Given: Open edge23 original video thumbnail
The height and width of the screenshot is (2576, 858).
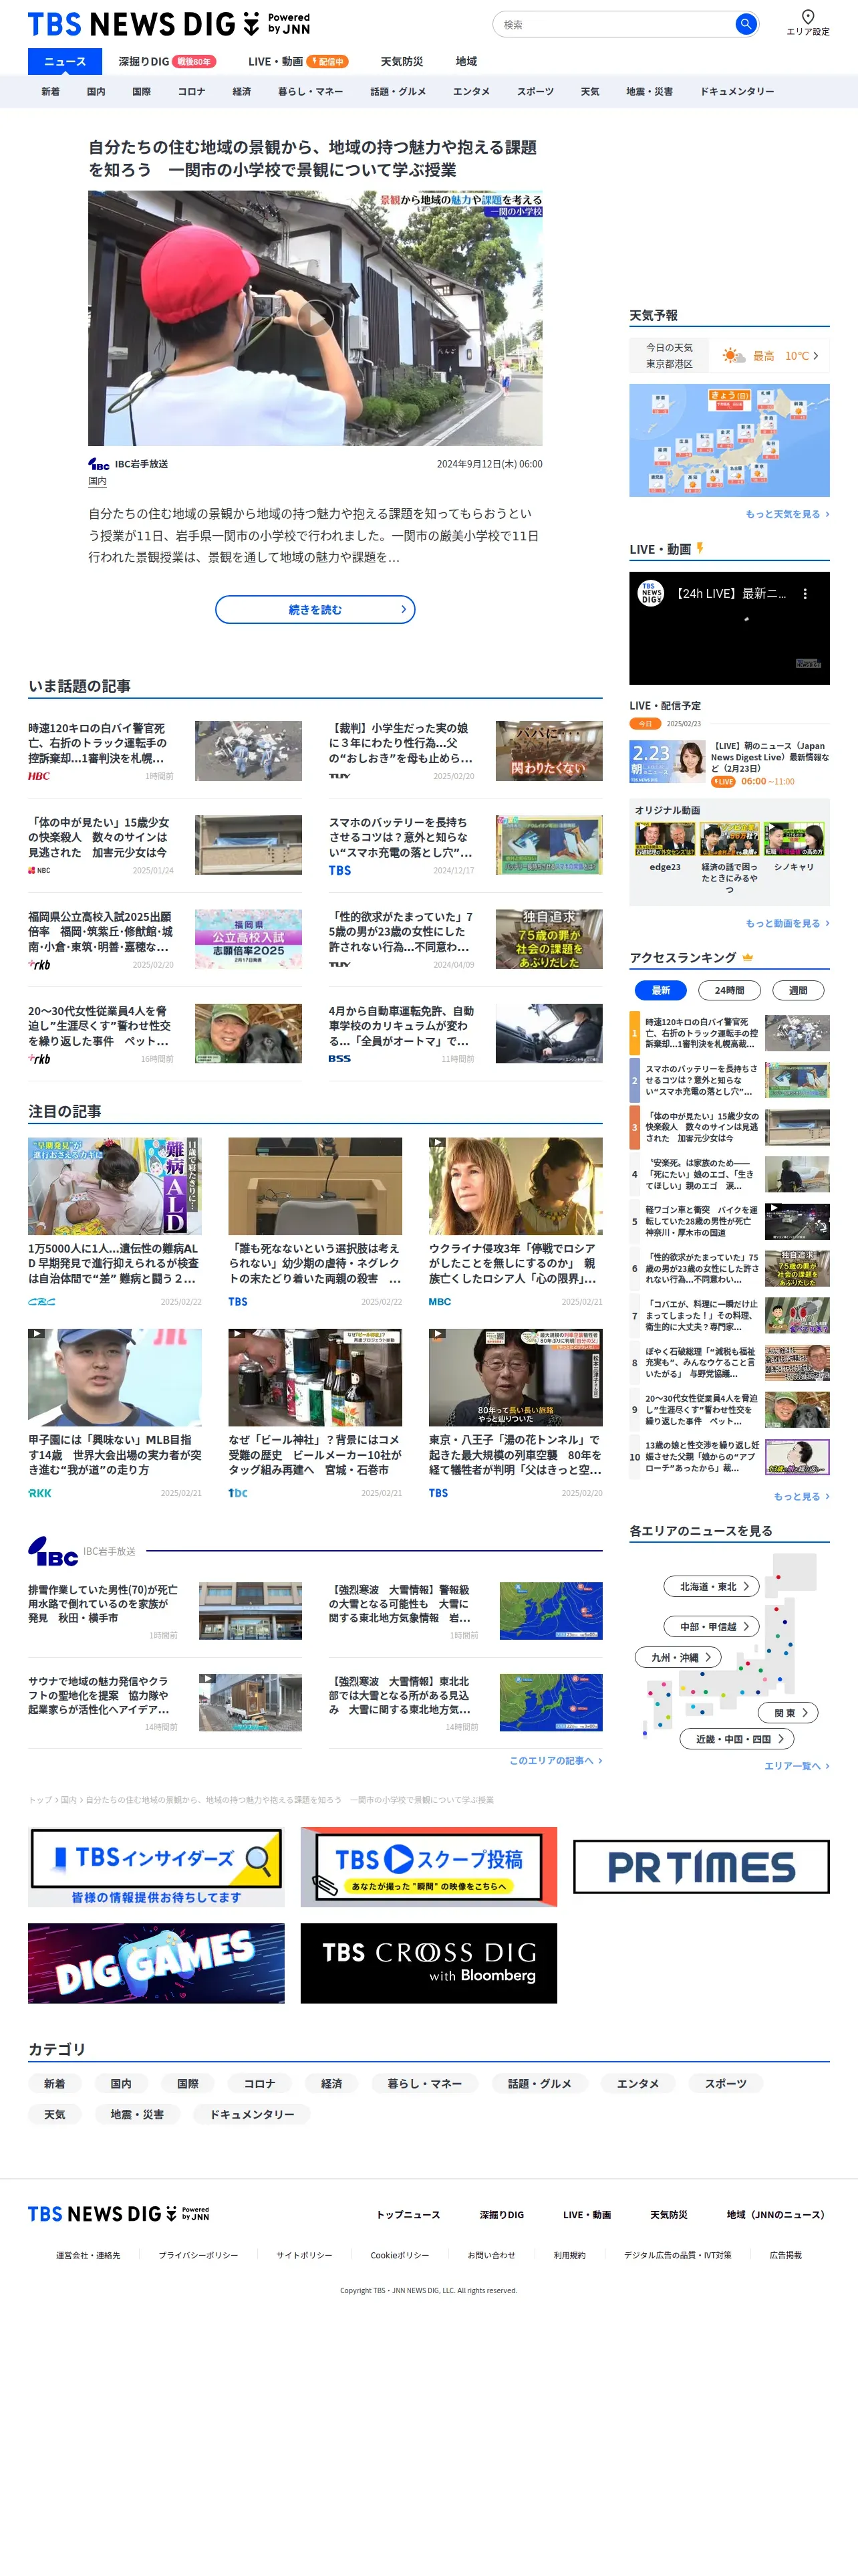Looking at the screenshot, I should [664, 839].
